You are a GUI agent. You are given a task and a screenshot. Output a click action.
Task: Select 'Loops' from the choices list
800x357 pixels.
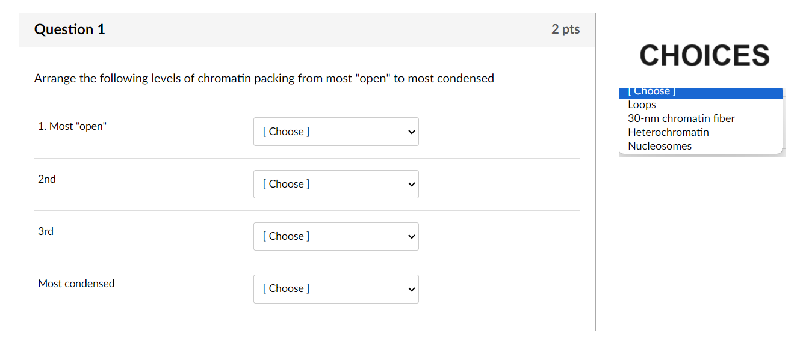click(x=642, y=105)
